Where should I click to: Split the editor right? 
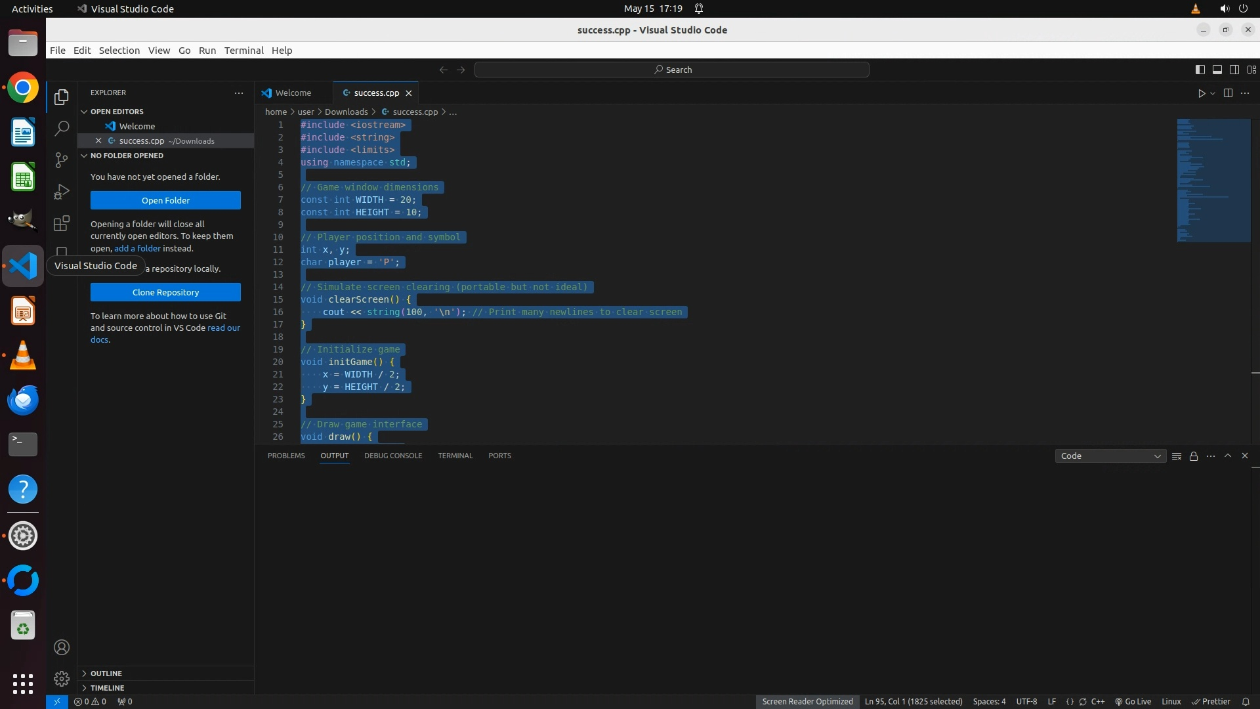tap(1228, 93)
